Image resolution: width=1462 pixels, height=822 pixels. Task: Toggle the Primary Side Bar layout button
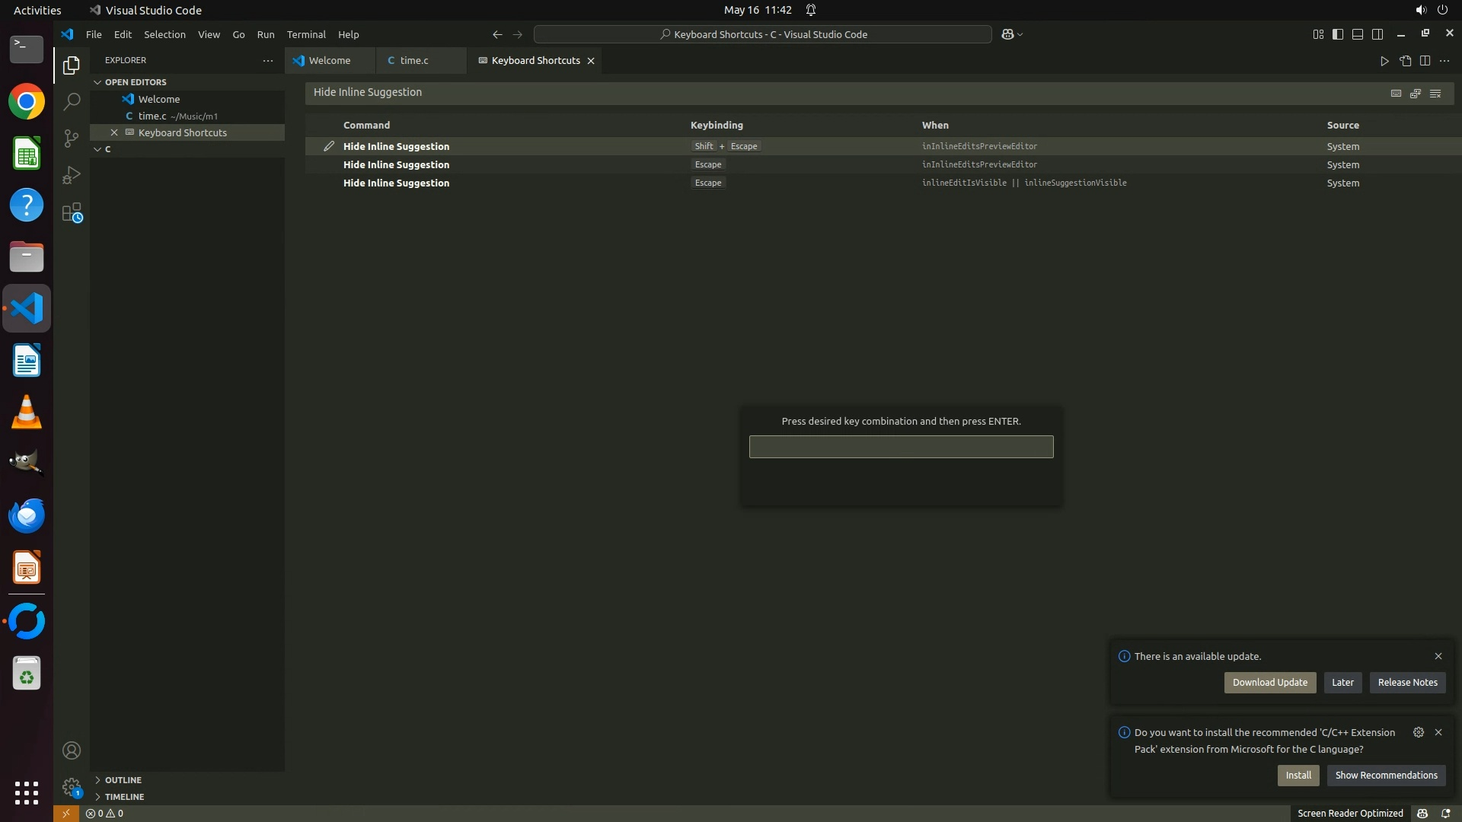click(1338, 34)
